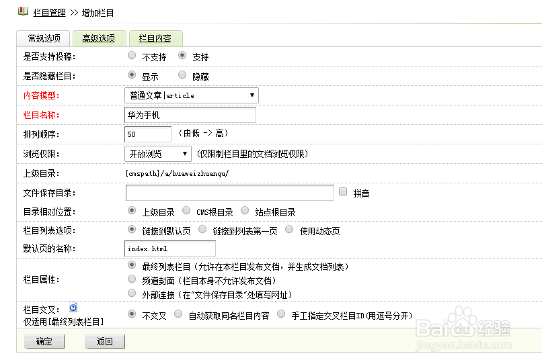Click the 排列顺序 field with value 50
The image size is (542, 364).
[147, 134]
